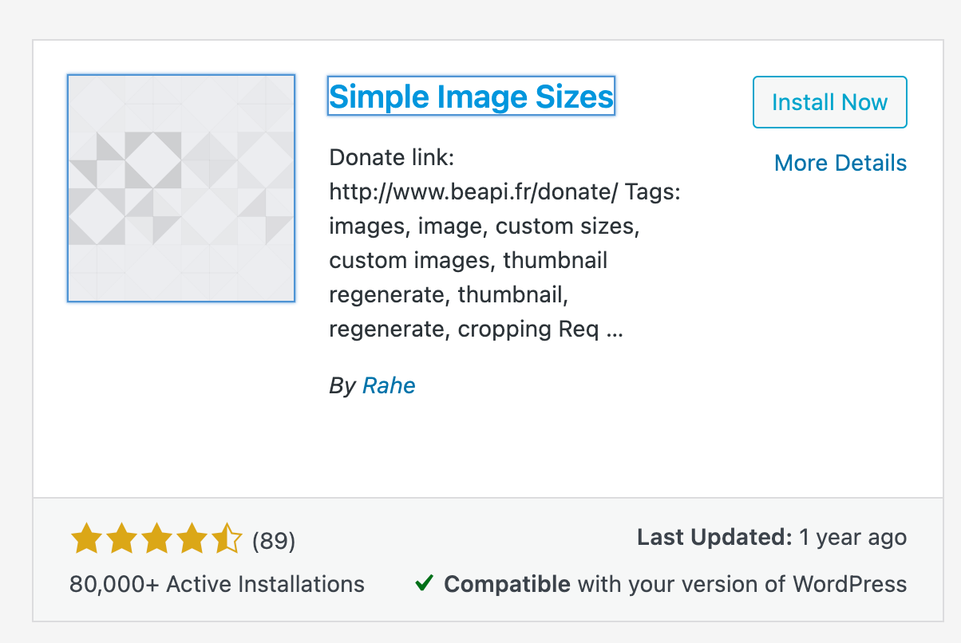Select the third gold rating star
The image size is (961, 643).
coord(157,538)
